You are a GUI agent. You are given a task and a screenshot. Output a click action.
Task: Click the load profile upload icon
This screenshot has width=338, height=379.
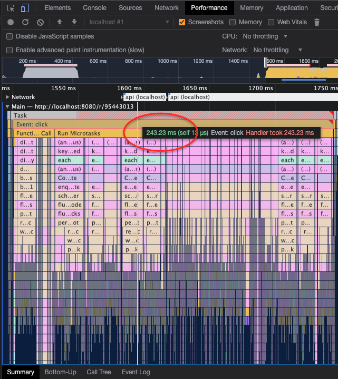pos(60,22)
